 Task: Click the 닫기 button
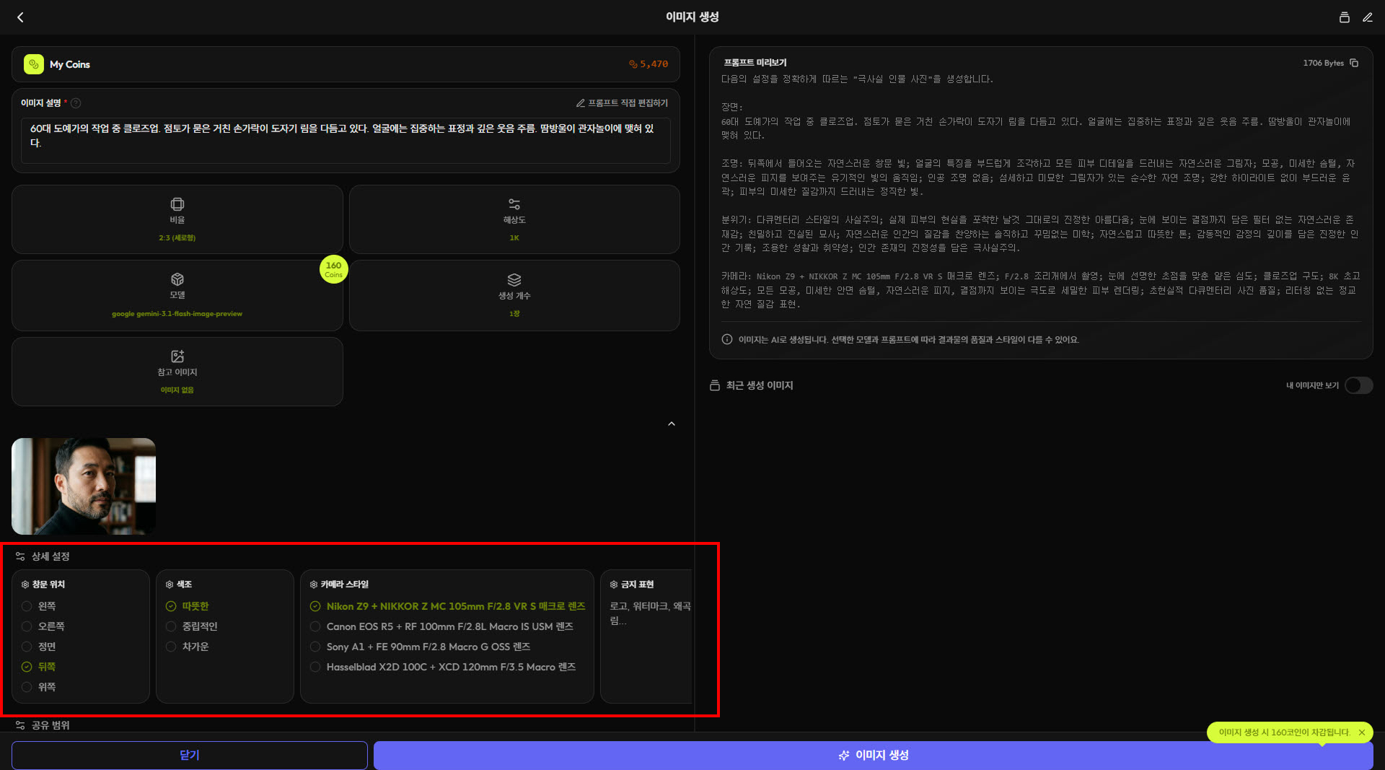189,755
